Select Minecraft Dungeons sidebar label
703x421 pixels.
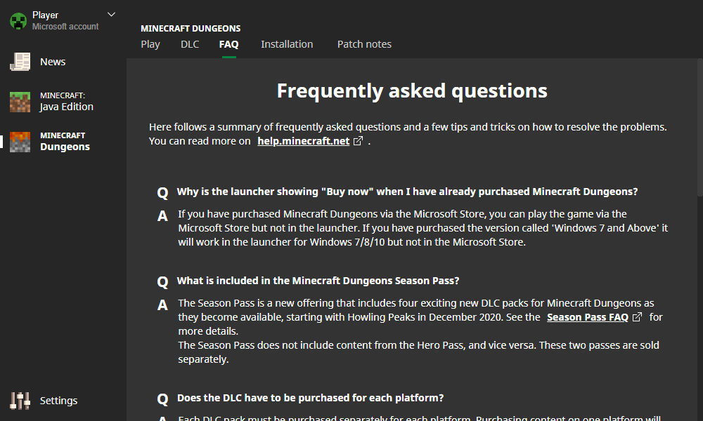click(65, 141)
